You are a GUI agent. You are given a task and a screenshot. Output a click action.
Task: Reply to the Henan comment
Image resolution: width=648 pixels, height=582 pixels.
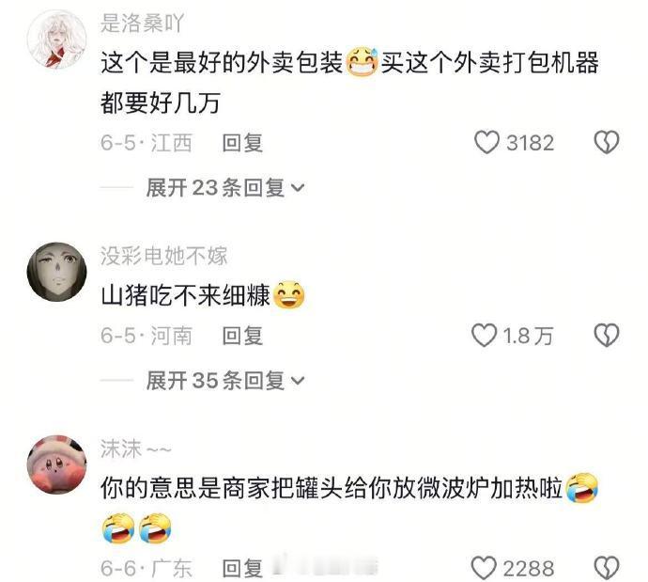click(x=242, y=336)
